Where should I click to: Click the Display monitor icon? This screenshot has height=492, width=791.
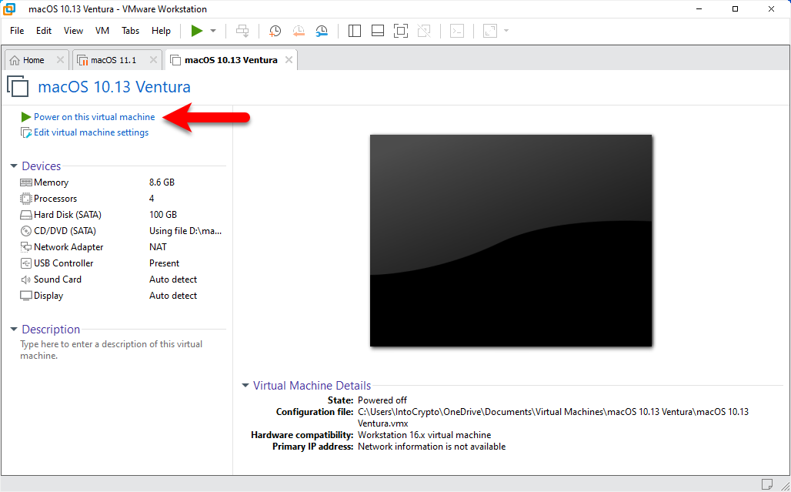pyautogui.click(x=25, y=296)
